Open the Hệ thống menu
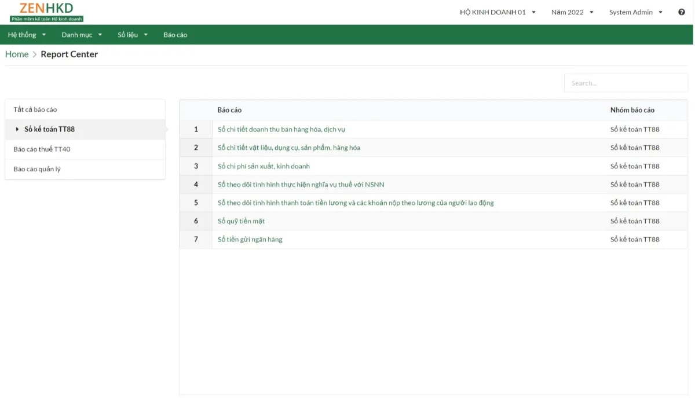Image resolution: width=695 pixels, height=401 pixels. click(x=26, y=35)
